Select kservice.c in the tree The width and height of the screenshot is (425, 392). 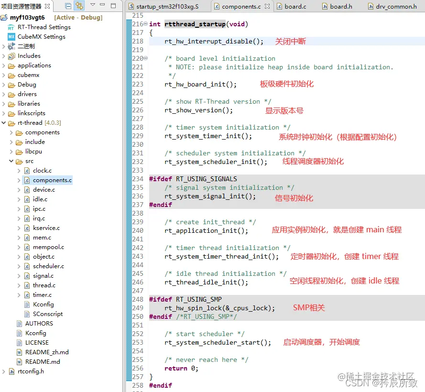click(x=46, y=228)
